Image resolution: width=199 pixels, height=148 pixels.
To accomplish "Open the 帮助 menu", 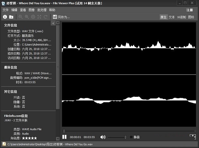I will click(52, 10).
